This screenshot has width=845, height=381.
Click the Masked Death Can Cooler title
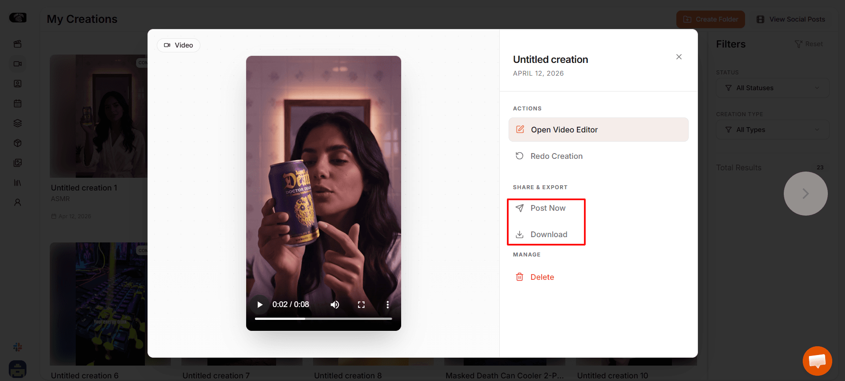point(505,376)
